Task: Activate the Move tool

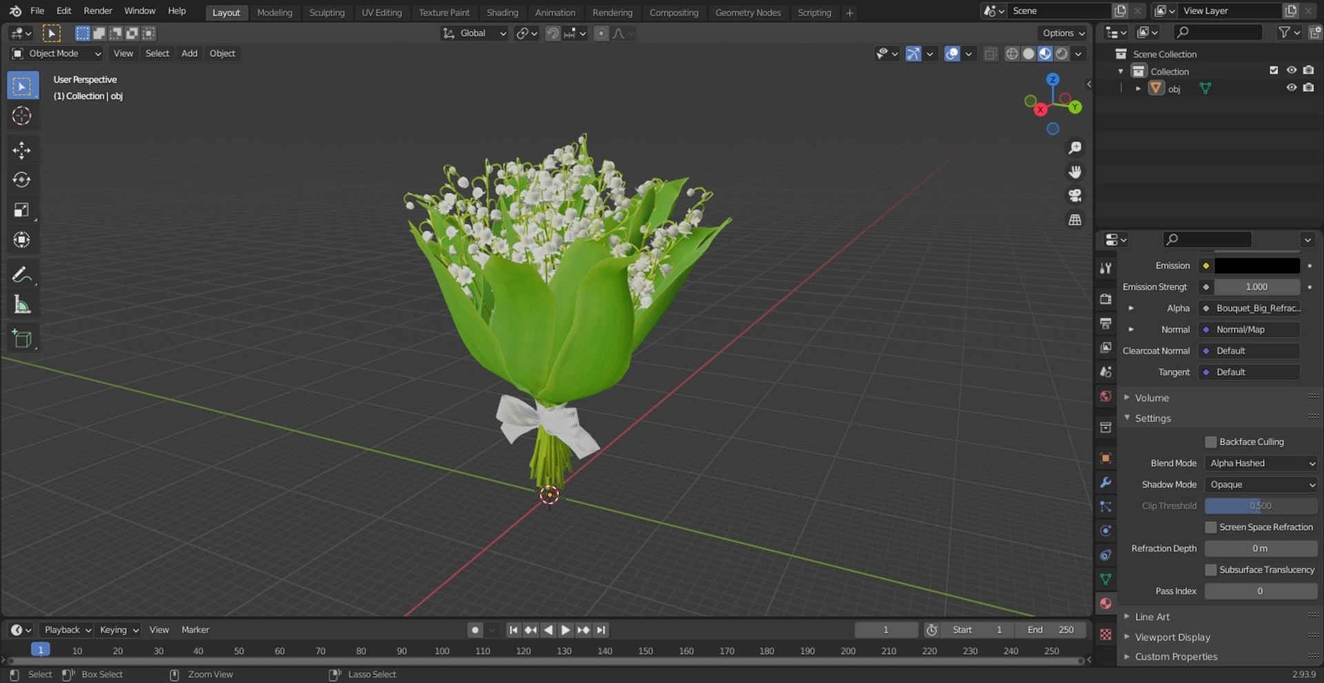Action: [22, 150]
